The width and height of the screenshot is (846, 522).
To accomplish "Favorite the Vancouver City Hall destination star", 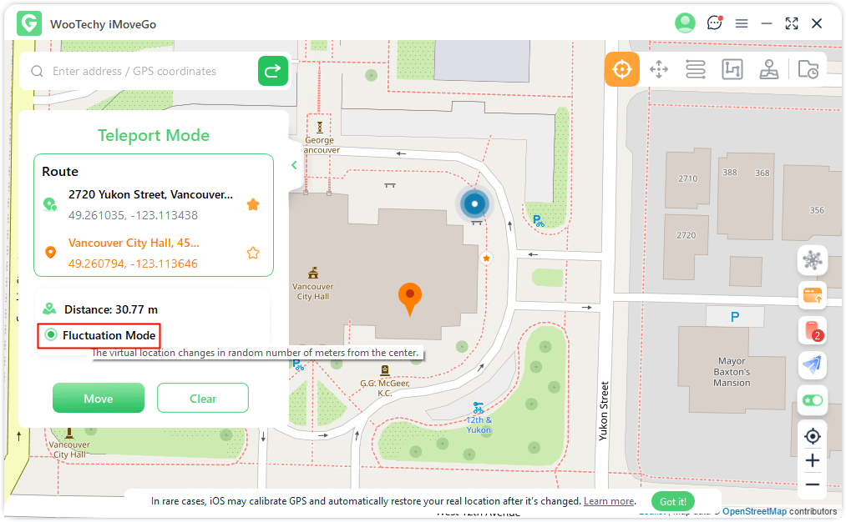I will 253,253.
